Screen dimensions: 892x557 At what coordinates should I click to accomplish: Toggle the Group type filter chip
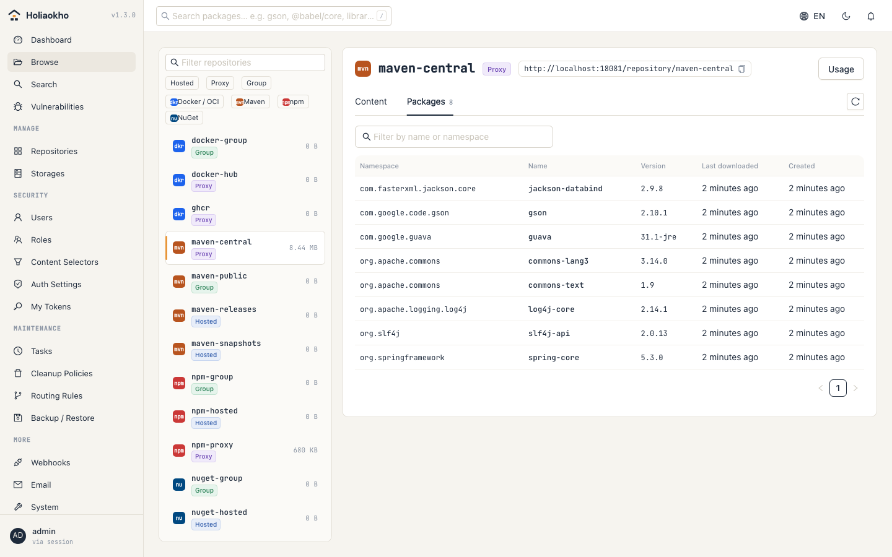click(x=256, y=83)
